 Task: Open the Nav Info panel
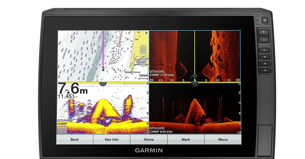[x=112, y=140]
